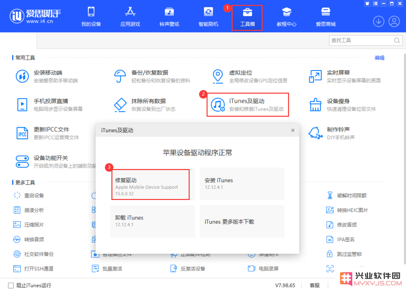This screenshot has width=406, height=291.
Task: Launch the 压缩照片 tool
Action: [x=28, y=225]
